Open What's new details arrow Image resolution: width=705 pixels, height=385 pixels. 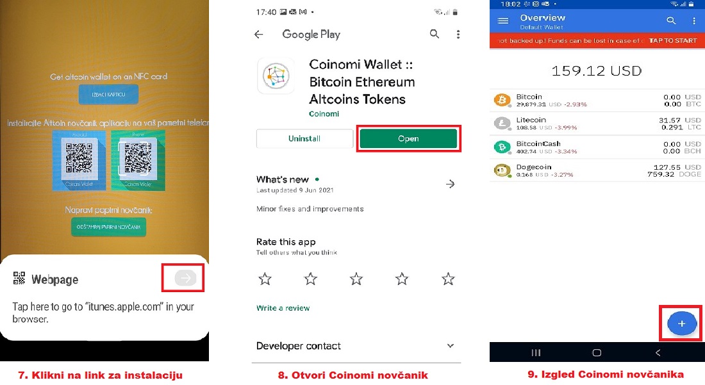coord(450,184)
